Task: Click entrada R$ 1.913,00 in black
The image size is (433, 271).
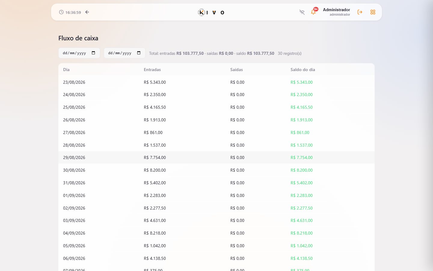Action: tap(155, 120)
